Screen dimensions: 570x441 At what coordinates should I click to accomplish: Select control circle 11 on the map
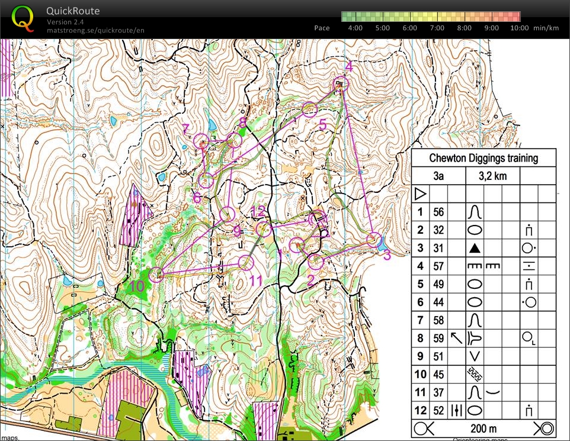tap(246, 262)
